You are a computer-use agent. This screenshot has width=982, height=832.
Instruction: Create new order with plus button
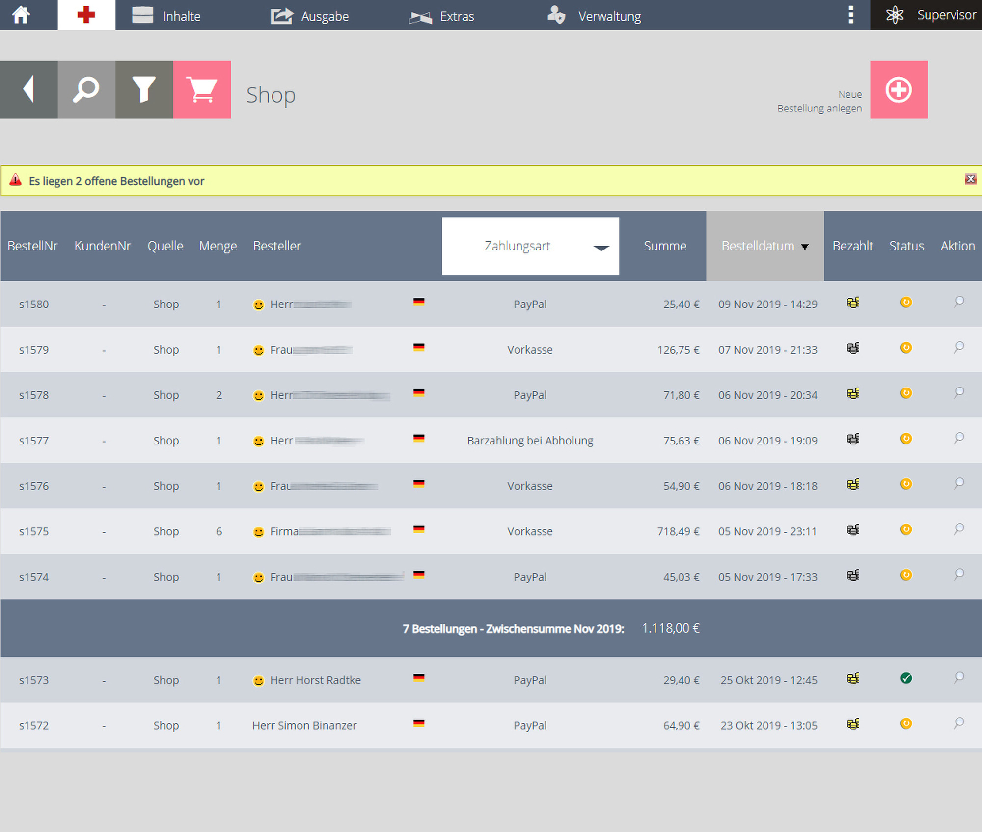pos(899,89)
